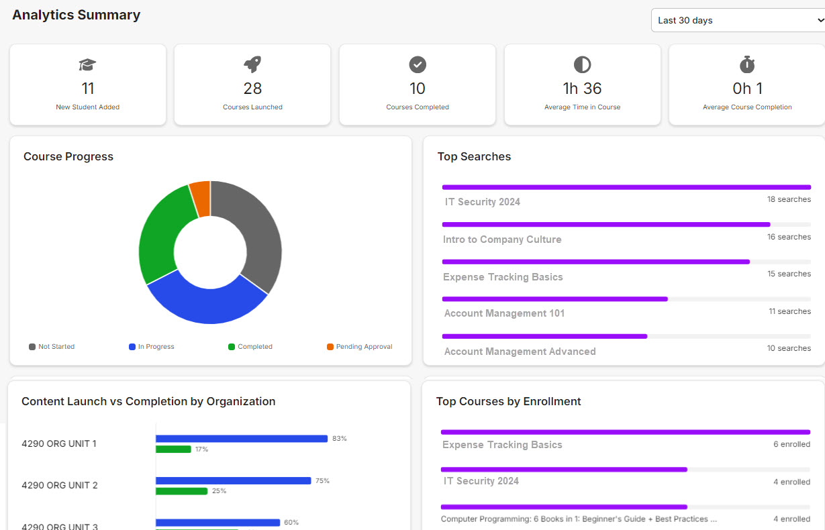Click the 28 Courses Launched value
Image resolution: width=825 pixels, height=530 pixels.
click(252, 89)
